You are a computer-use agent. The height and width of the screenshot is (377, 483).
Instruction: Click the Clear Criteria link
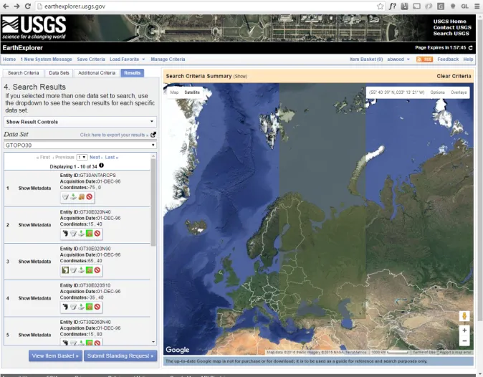[454, 76]
